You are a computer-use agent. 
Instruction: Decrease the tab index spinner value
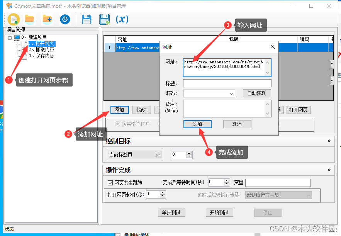189,156
